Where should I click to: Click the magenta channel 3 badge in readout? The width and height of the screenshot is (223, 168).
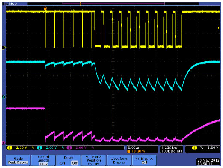[69, 148]
